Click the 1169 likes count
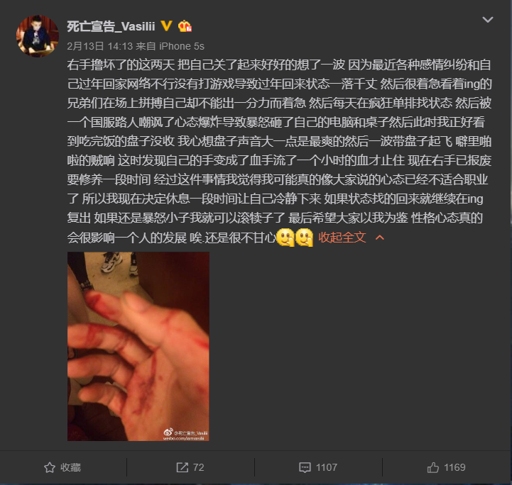The image size is (512, 485). click(454, 467)
